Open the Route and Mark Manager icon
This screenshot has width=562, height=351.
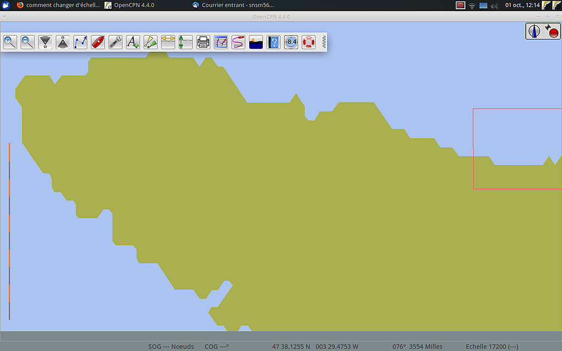221,42
